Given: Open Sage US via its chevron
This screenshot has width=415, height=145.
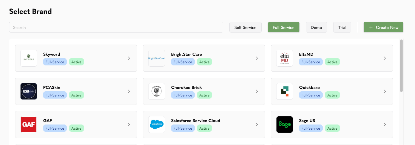Looking at the screenshot, I should [385, 125].
